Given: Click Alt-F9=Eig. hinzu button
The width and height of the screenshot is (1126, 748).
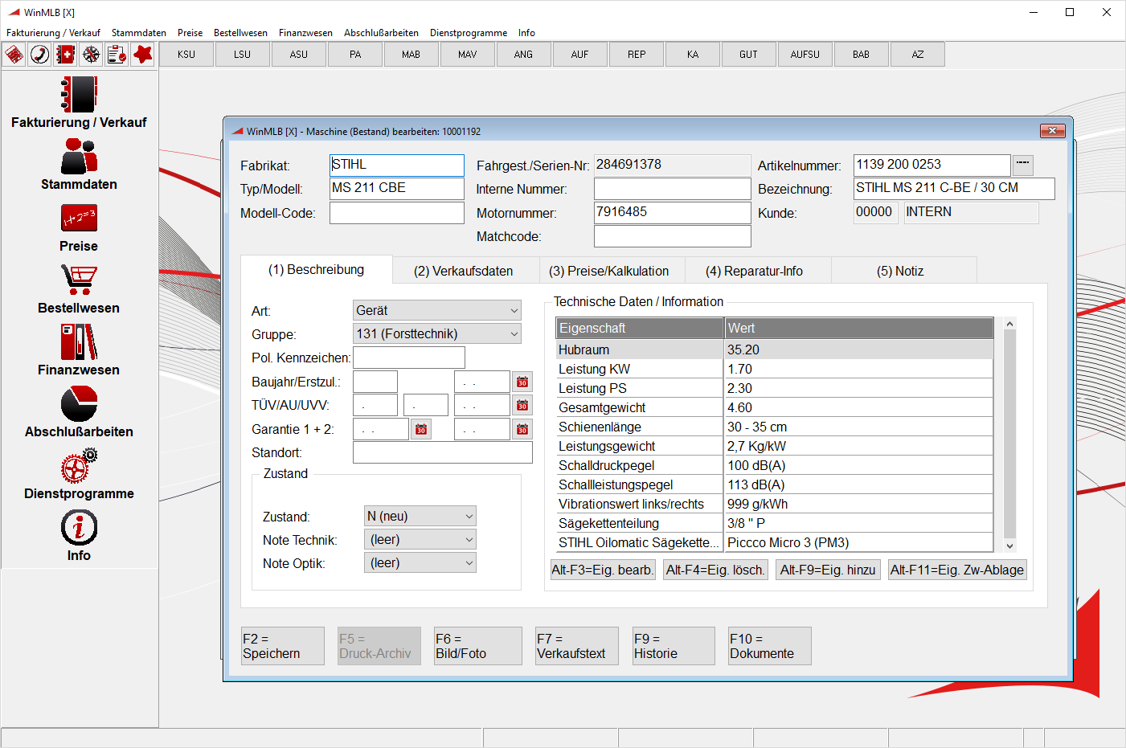Looking at the screenshot, I should pos(828,570).
